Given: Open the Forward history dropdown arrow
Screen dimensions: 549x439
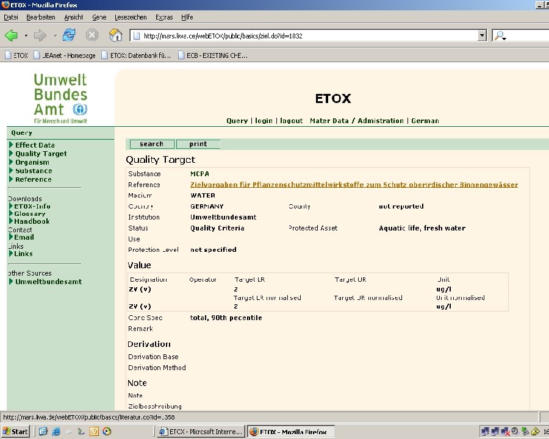Looking at the screenshot, I should [55, 35].
